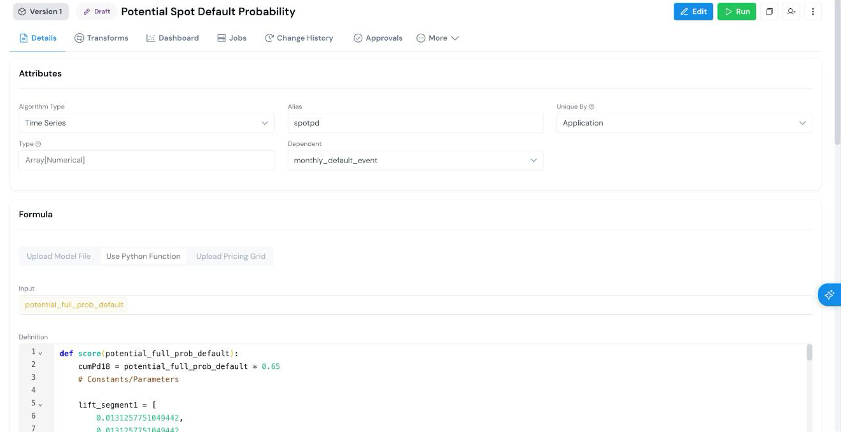View the Change History tab
This screenshot has width=841, height=432.
[x=299, y=38]
